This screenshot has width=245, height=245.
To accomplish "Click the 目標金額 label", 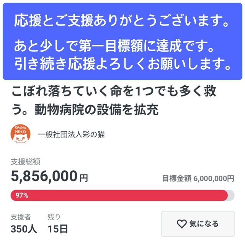I will [176, 178].
